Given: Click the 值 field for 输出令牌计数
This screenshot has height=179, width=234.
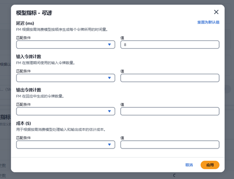Looking at the screenshot, I should (170, 111).
